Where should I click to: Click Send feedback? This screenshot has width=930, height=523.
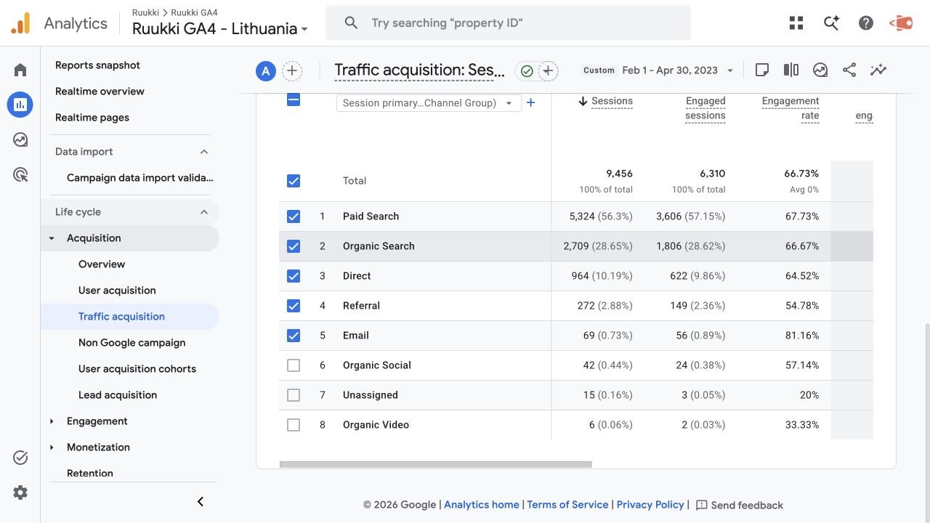740,505
